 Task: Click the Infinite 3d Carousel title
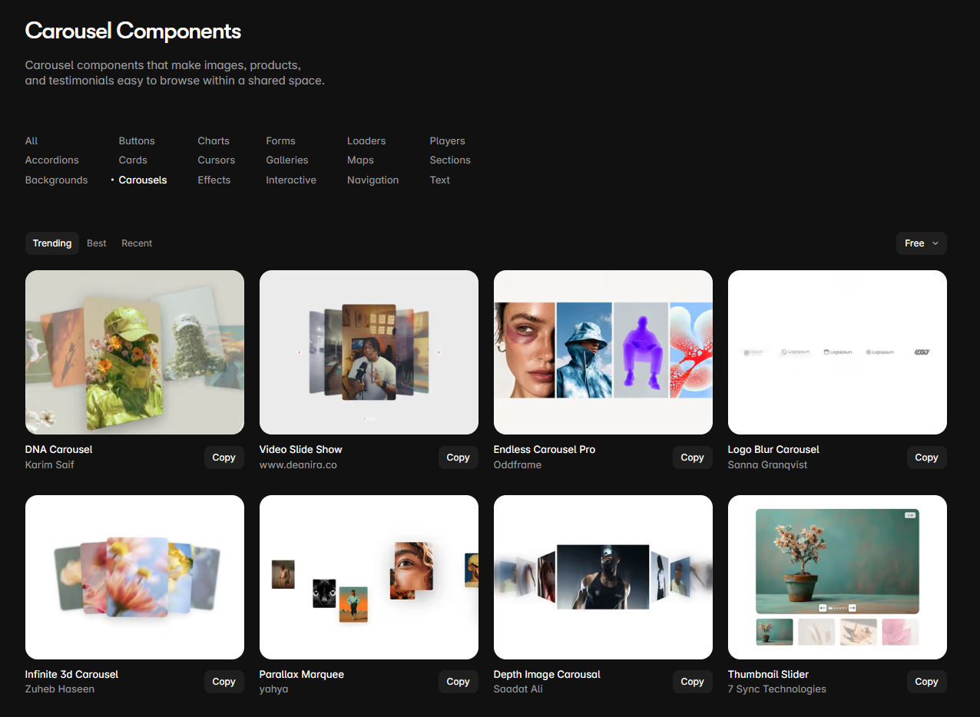pyautogui.click(x=71, y=675)
